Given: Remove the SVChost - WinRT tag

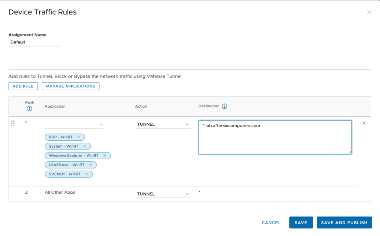Looking at the screenshot, I should click(x=86, y=174).
